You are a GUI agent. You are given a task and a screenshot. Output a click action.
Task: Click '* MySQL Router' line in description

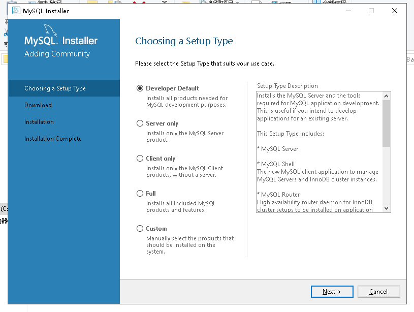pyautogui.click(x=278, y=195)
